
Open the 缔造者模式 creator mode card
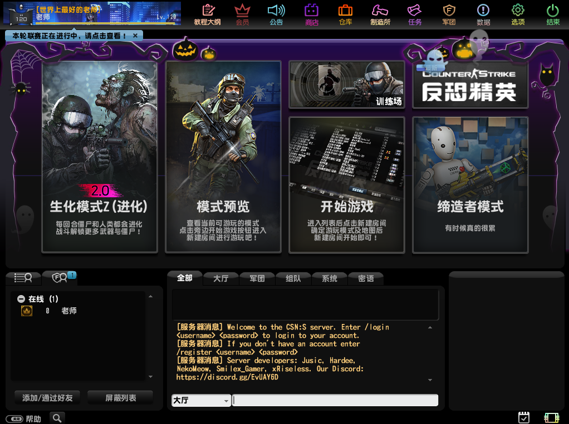(470, 184)
